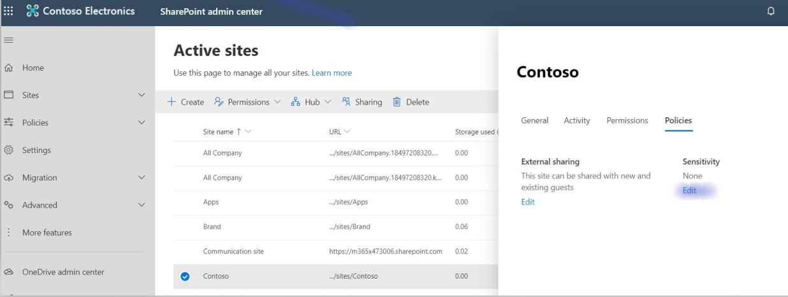Viewport: 788px width, 297px height.
Task: Open the app launcher waffle icon
Action: click(10, 12)
